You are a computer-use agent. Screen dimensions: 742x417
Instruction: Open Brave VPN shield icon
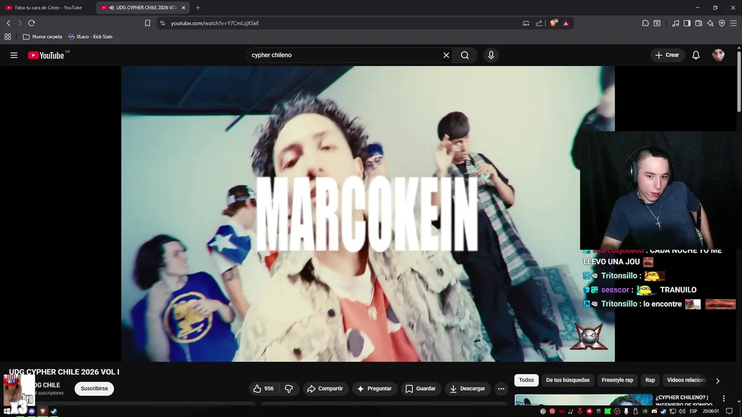pyautogui.click(x=722, y=23)
